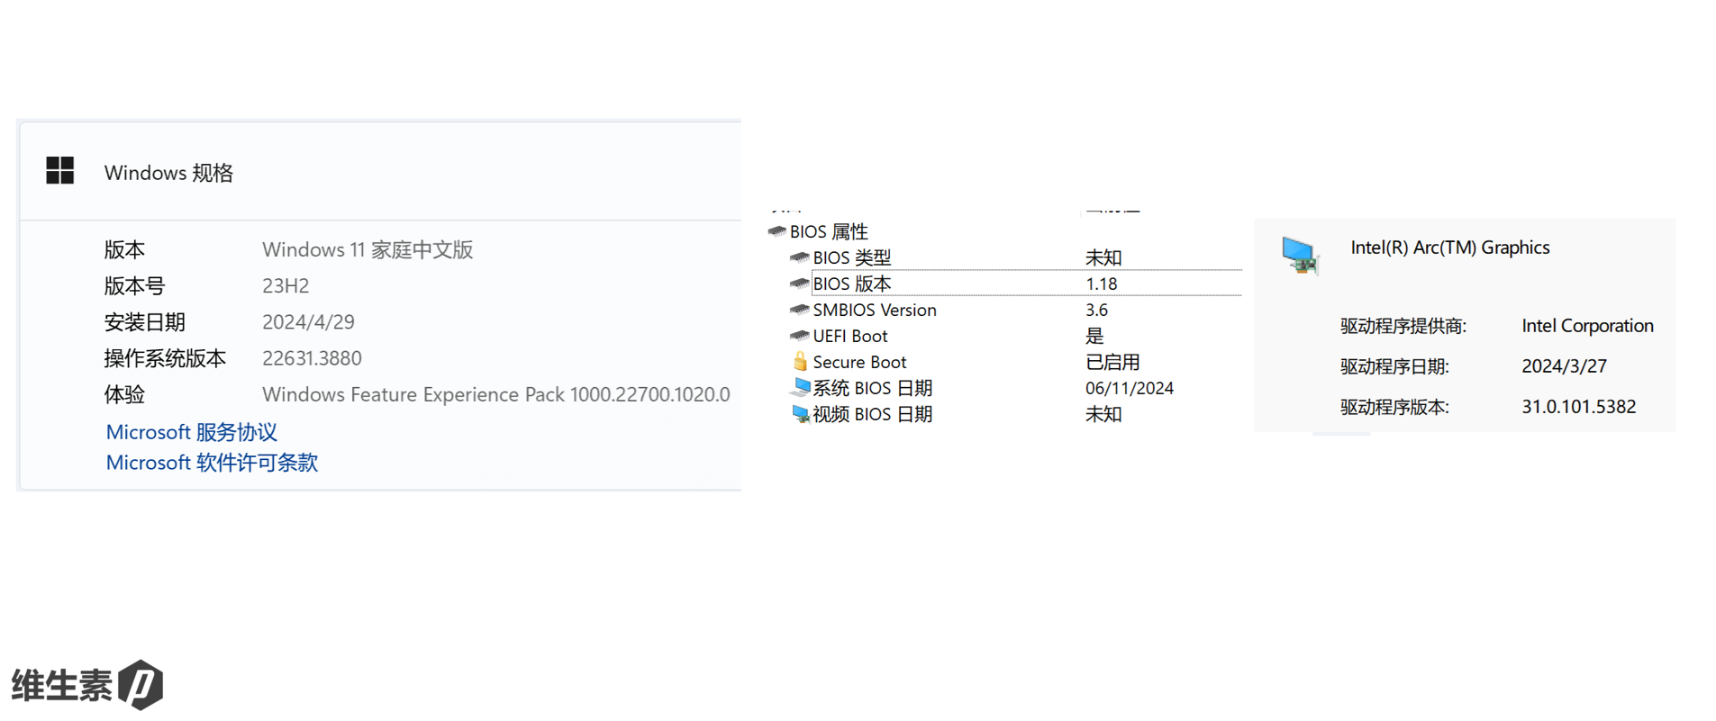Click the chip icon beside UEFI Boot
This screenshot has height=721, width=1716.
pos(799,336)
